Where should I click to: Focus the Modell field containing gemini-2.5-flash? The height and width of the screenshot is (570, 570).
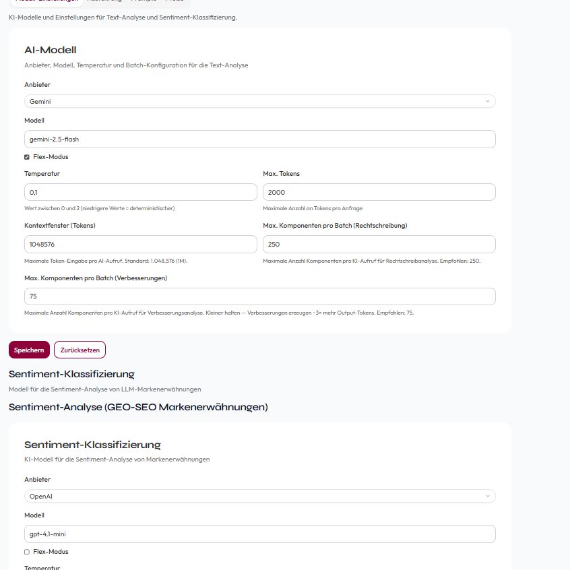[259, 139]
